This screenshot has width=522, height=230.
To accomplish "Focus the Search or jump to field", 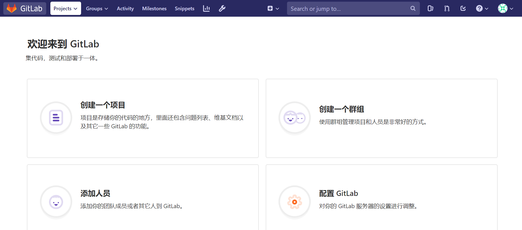I will click(x=348, y=9).
